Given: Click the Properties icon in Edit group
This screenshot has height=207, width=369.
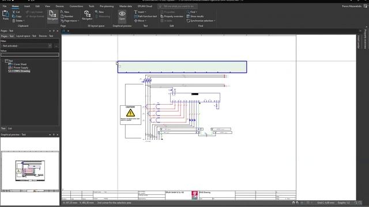Looking at the screenshot, I should coord(162,11).
